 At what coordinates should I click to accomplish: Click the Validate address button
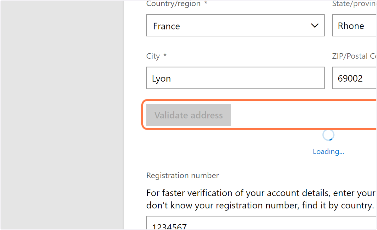click(188, 115)
